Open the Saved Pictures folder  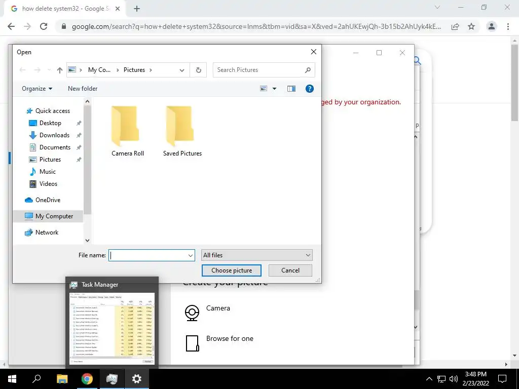tap(182, 131)
